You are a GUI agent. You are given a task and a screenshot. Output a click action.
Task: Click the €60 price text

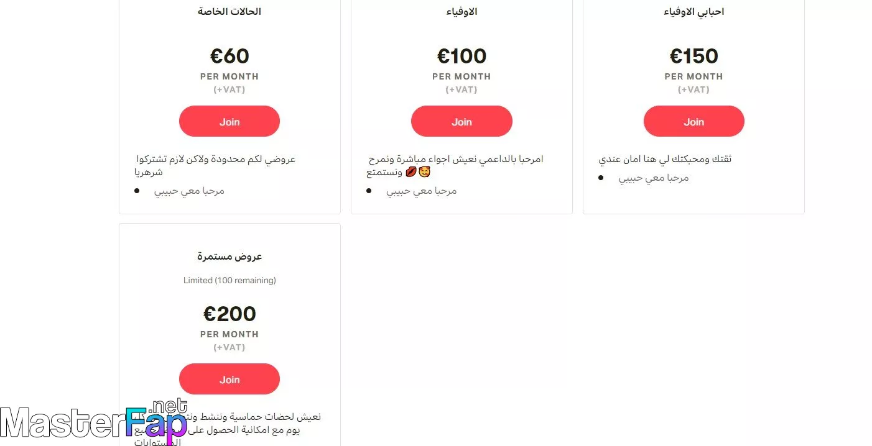[x=230, y=56]
